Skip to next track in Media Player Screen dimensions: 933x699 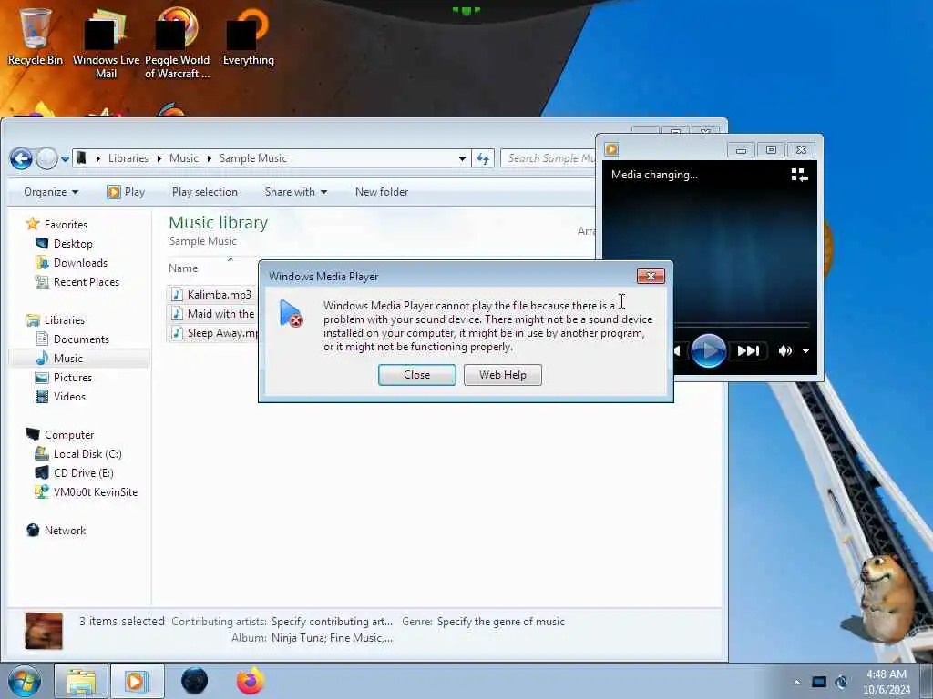point(748,350)
